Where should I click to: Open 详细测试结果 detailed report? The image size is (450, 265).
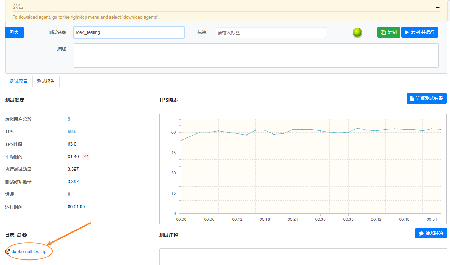click(426, 98)
